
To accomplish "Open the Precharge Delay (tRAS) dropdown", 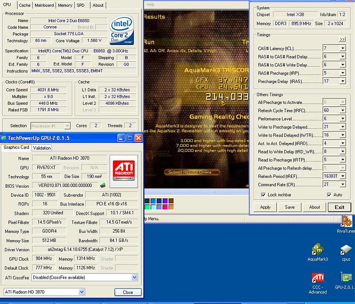I will tap(343, 81).
